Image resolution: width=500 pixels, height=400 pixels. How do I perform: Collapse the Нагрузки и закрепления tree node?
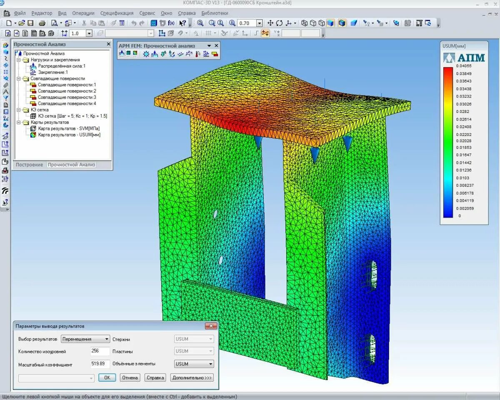[x=18, y=60]
